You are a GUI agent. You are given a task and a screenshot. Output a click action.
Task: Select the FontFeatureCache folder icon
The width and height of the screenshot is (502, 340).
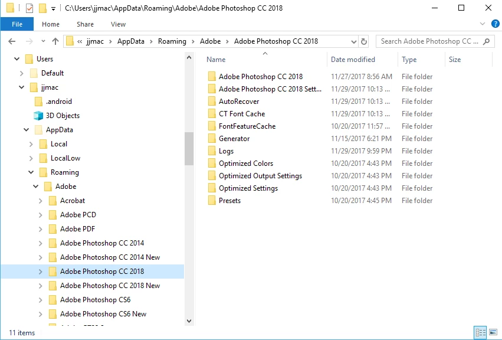(x=212, y=126)
